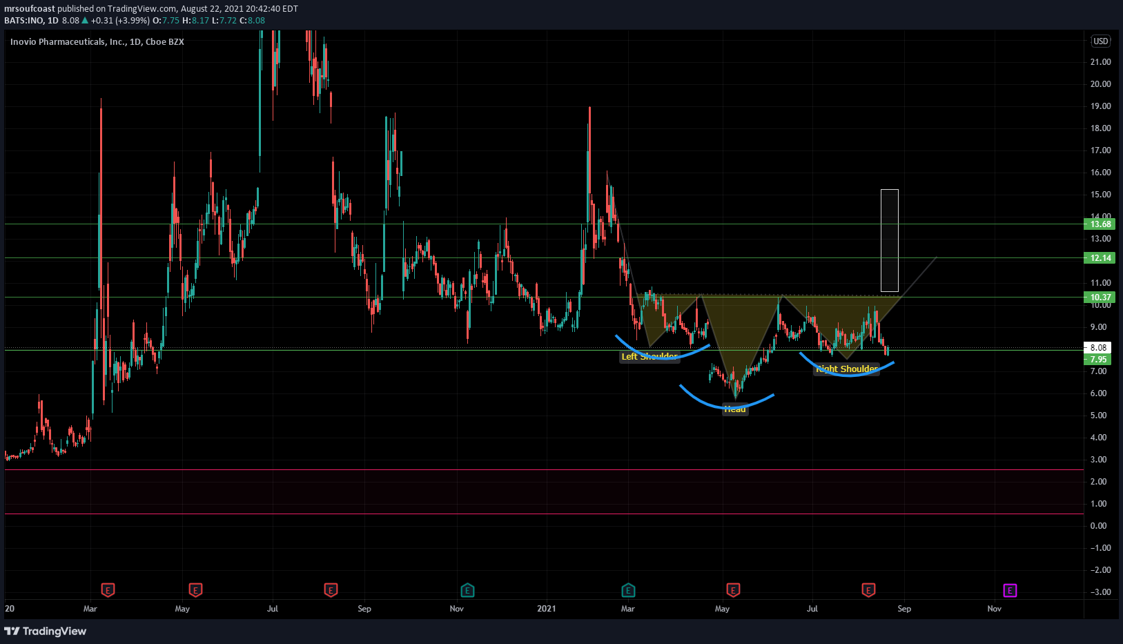This screenshot has width=1123, height=644.
Task: Select the 13.68 green price label
Action: 1100,224
